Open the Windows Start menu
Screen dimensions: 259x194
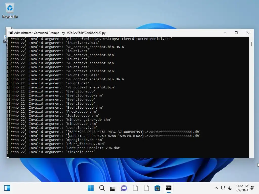point(91,188)
